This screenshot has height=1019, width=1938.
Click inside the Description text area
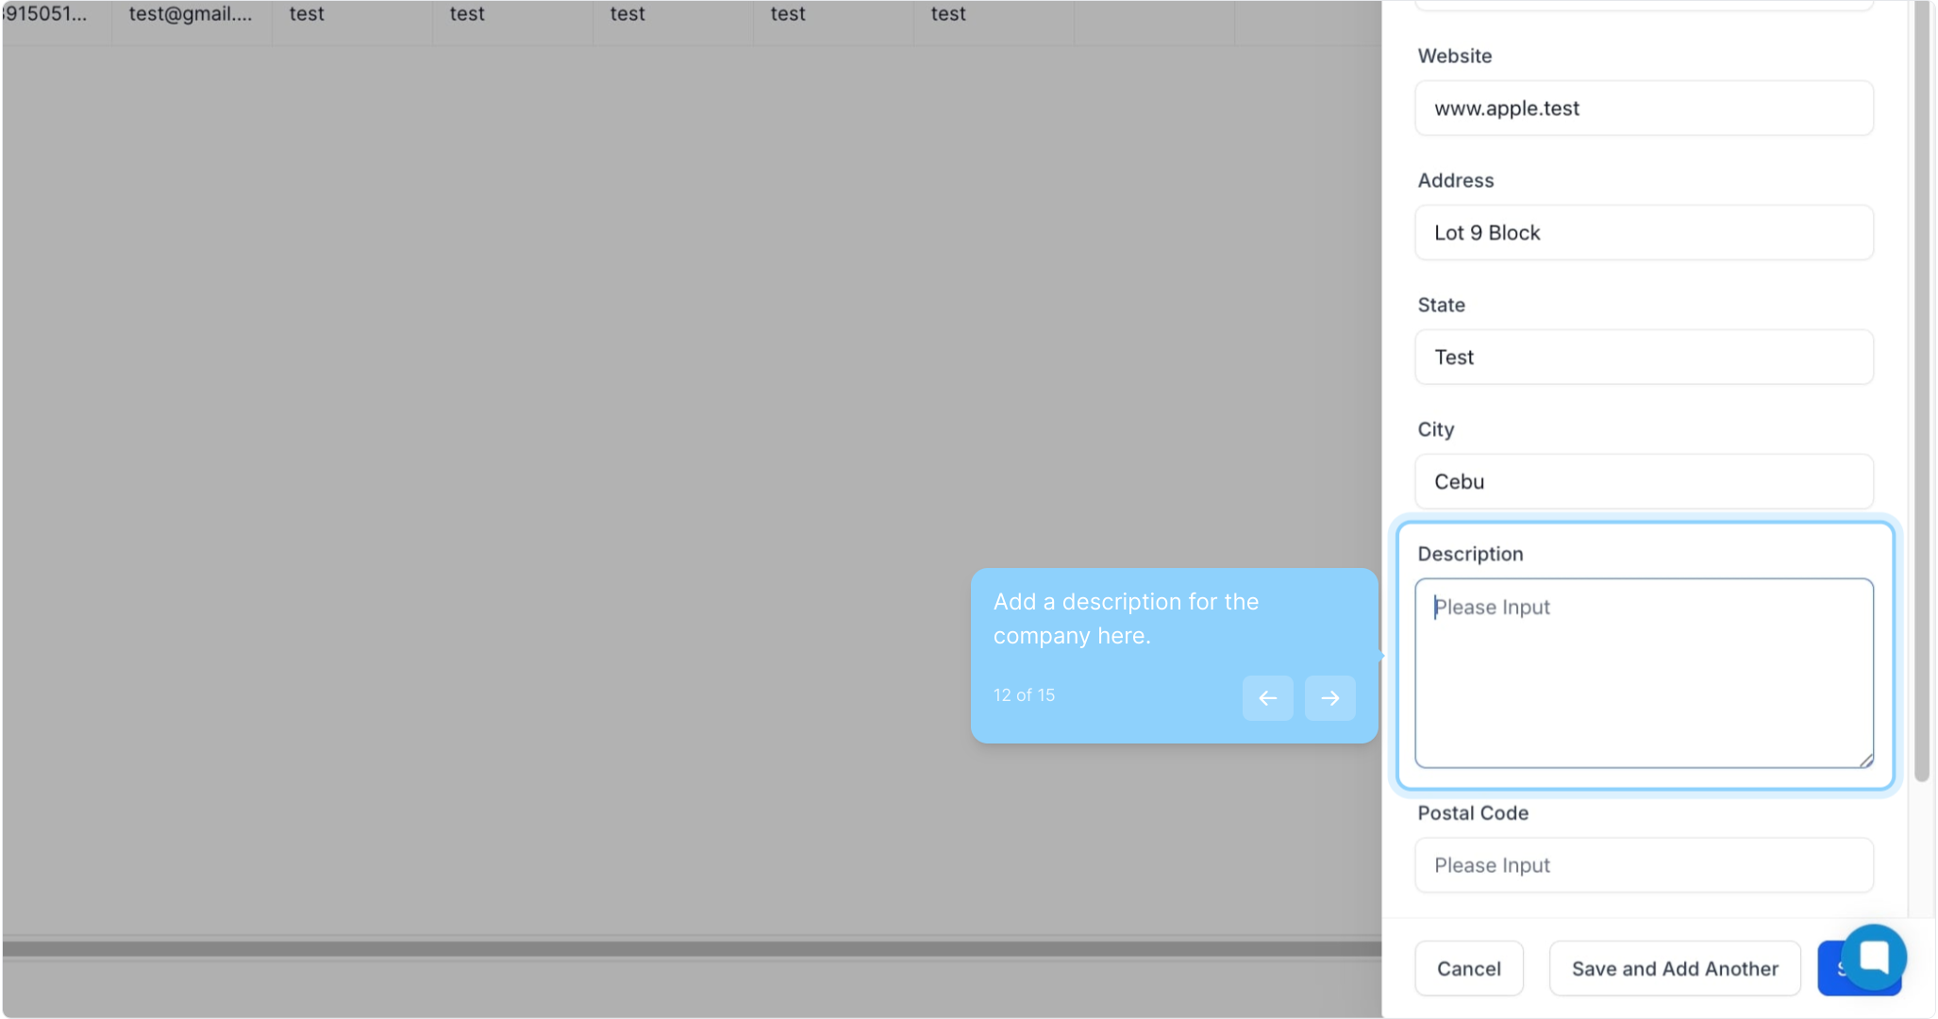coord(1643,673)
